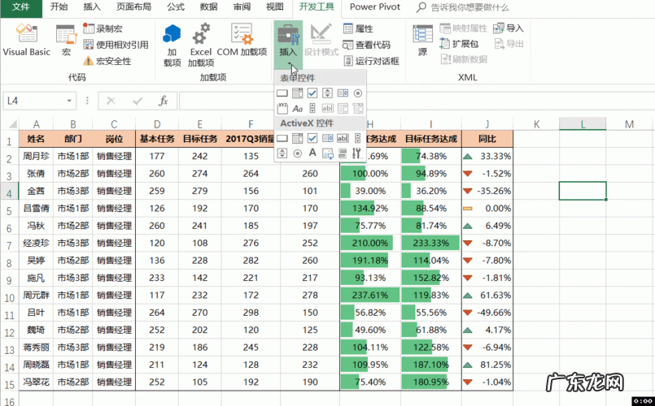655x406 pixels.
Task: Switch to the 开始 Home tab
Action: click(59, 7)
